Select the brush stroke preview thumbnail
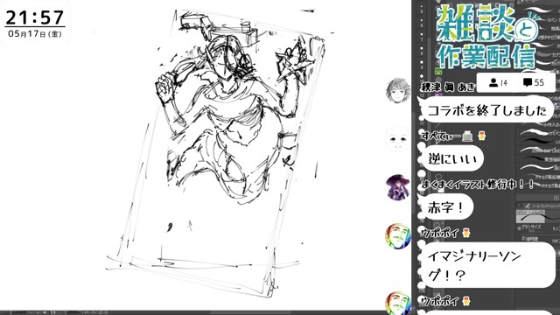 pyautogui.click(x=531, y=215)
